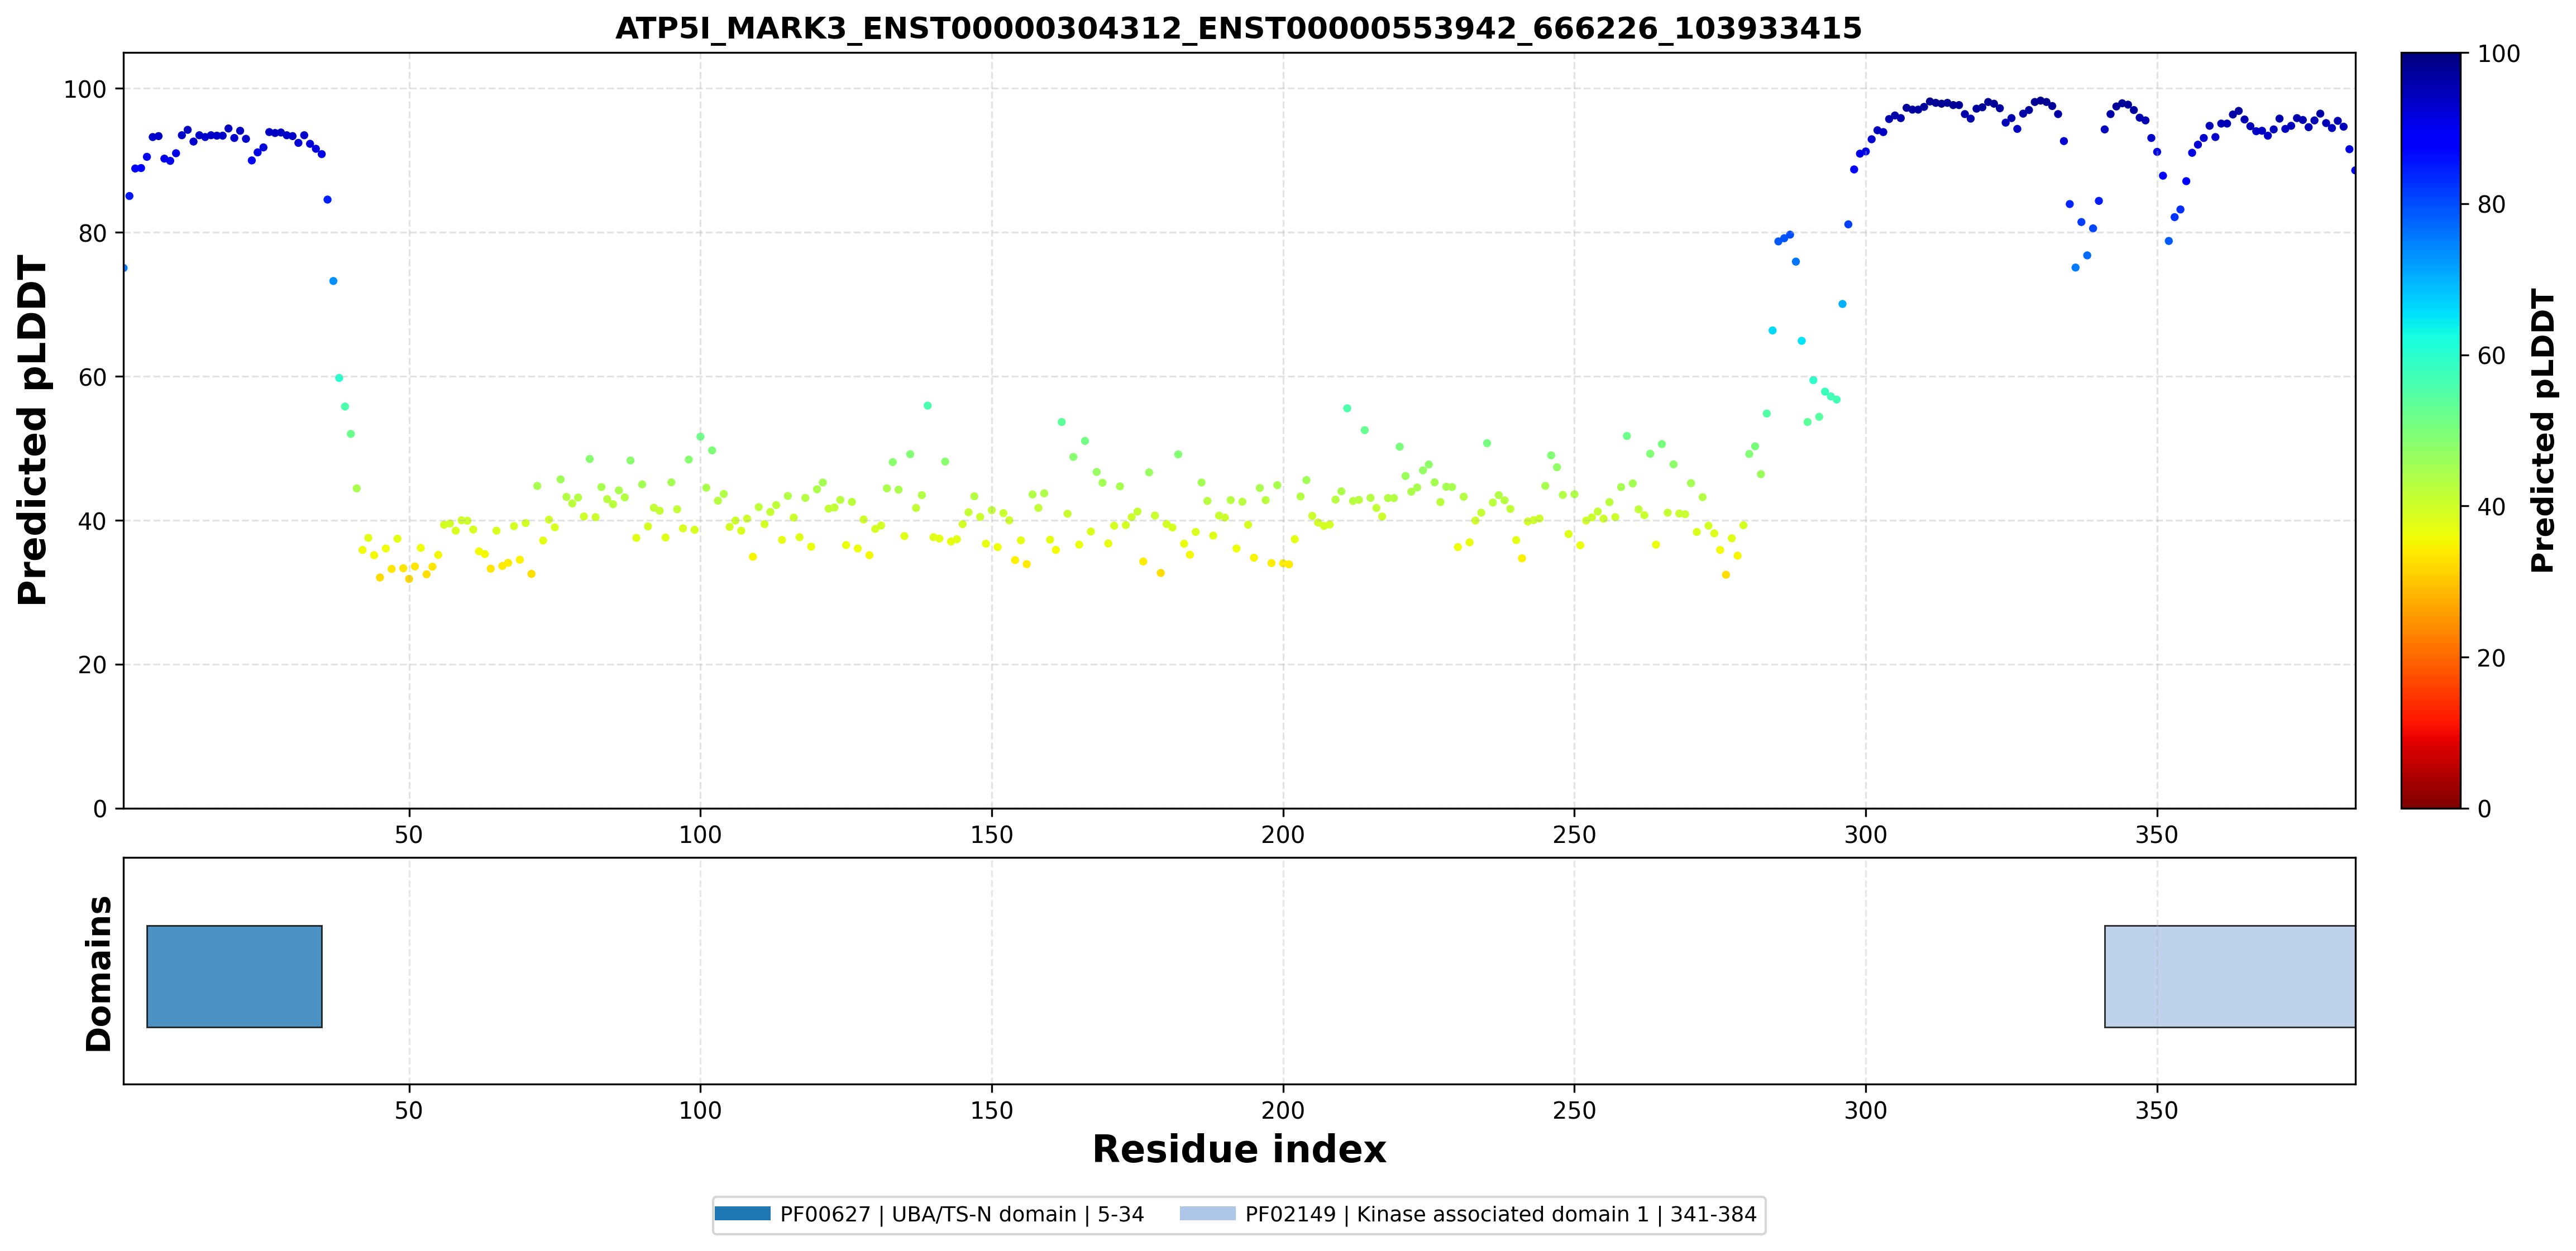Click the Residue index axis label
Viewport: 2576px width, 1251px height.
click(x=1238, y=1149)
